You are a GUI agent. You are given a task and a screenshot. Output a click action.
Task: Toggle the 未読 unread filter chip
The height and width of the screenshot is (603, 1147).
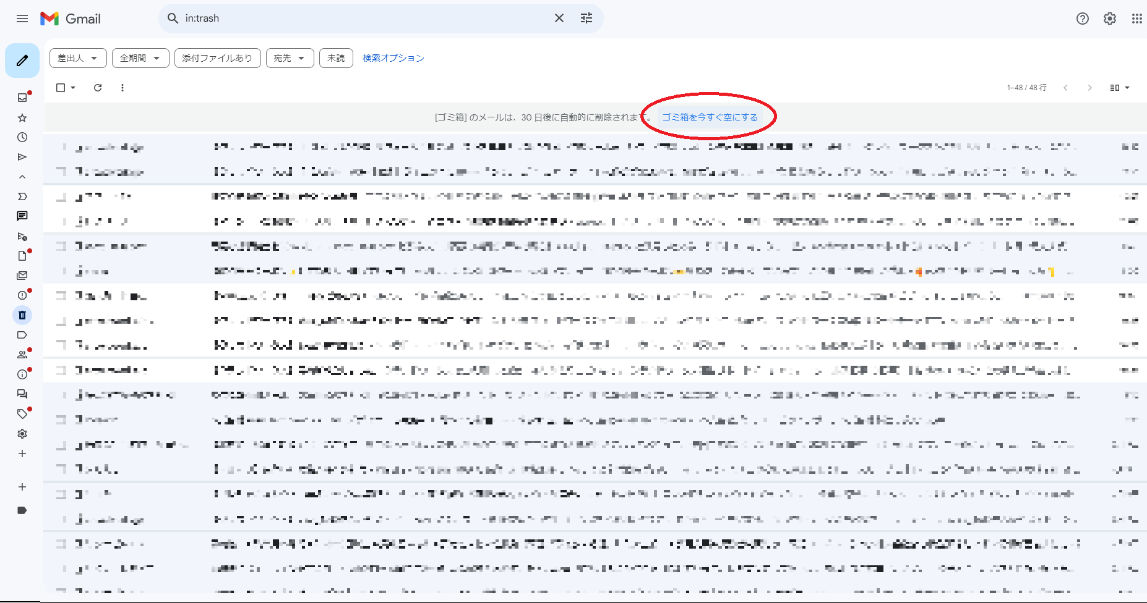pyautogui.click(x=336, y=58)
